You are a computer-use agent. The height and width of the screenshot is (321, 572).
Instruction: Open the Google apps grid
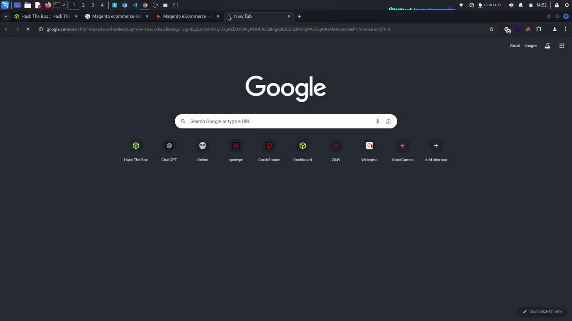pos(562,46)
